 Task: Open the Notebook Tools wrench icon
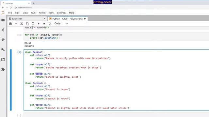click(3, 50)
